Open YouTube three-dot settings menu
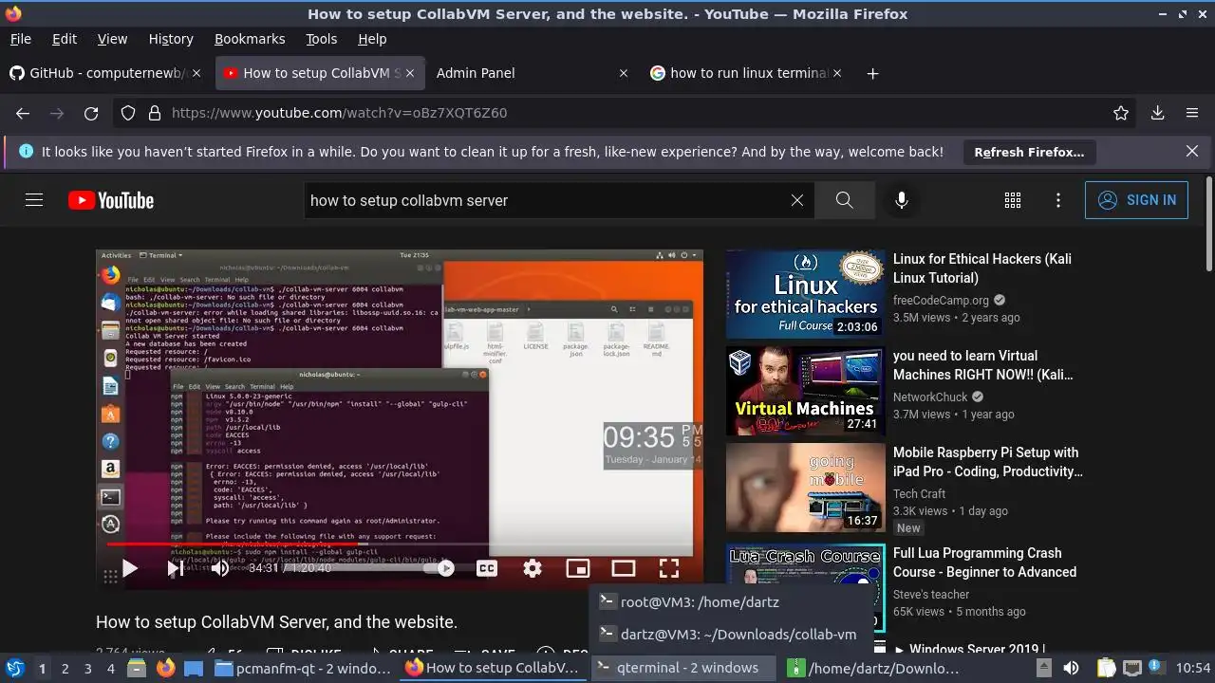This screenshot has width=1215, height=683. (x=1058, y=200)
